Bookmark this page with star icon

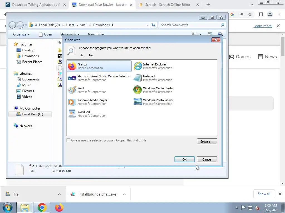point(250,14)
